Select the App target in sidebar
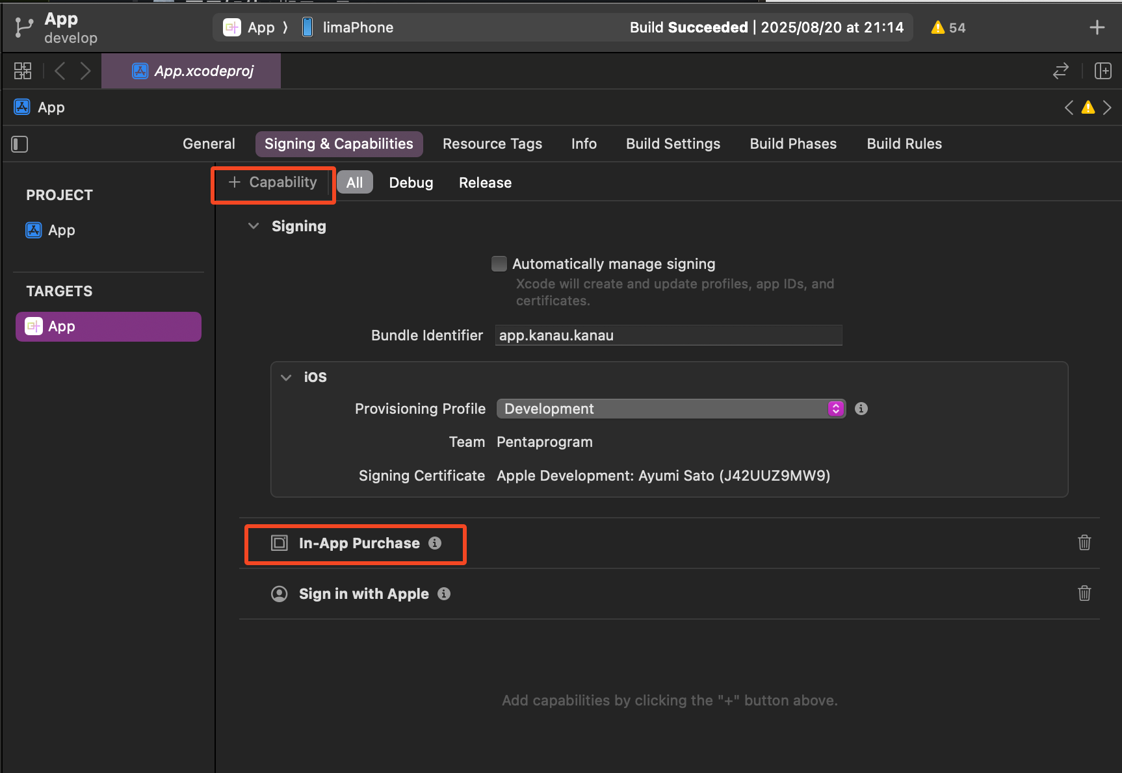 pos(109,326)
